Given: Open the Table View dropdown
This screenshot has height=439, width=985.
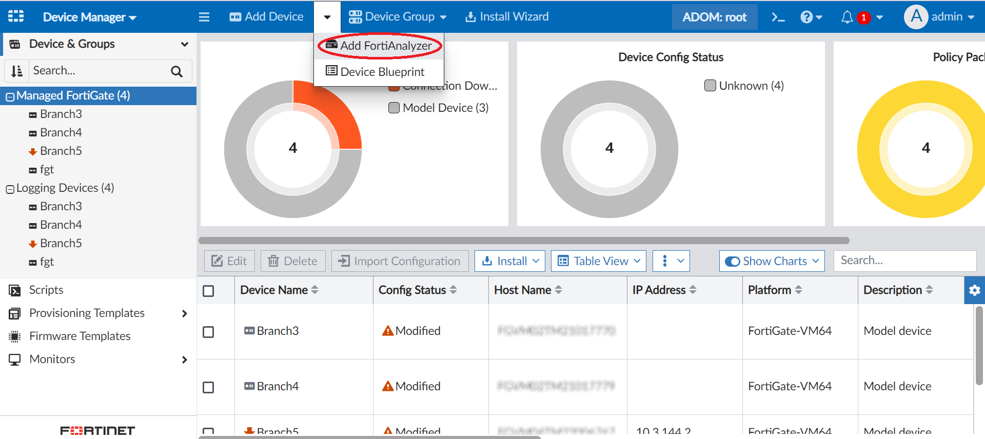Looking at the screenshot, I should coord(598,261).
